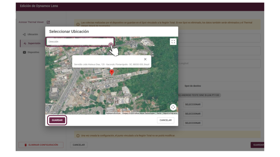The image size is (280, 157).
Task: Click the Supervisión pulse icon
Action: click(25, 43)
